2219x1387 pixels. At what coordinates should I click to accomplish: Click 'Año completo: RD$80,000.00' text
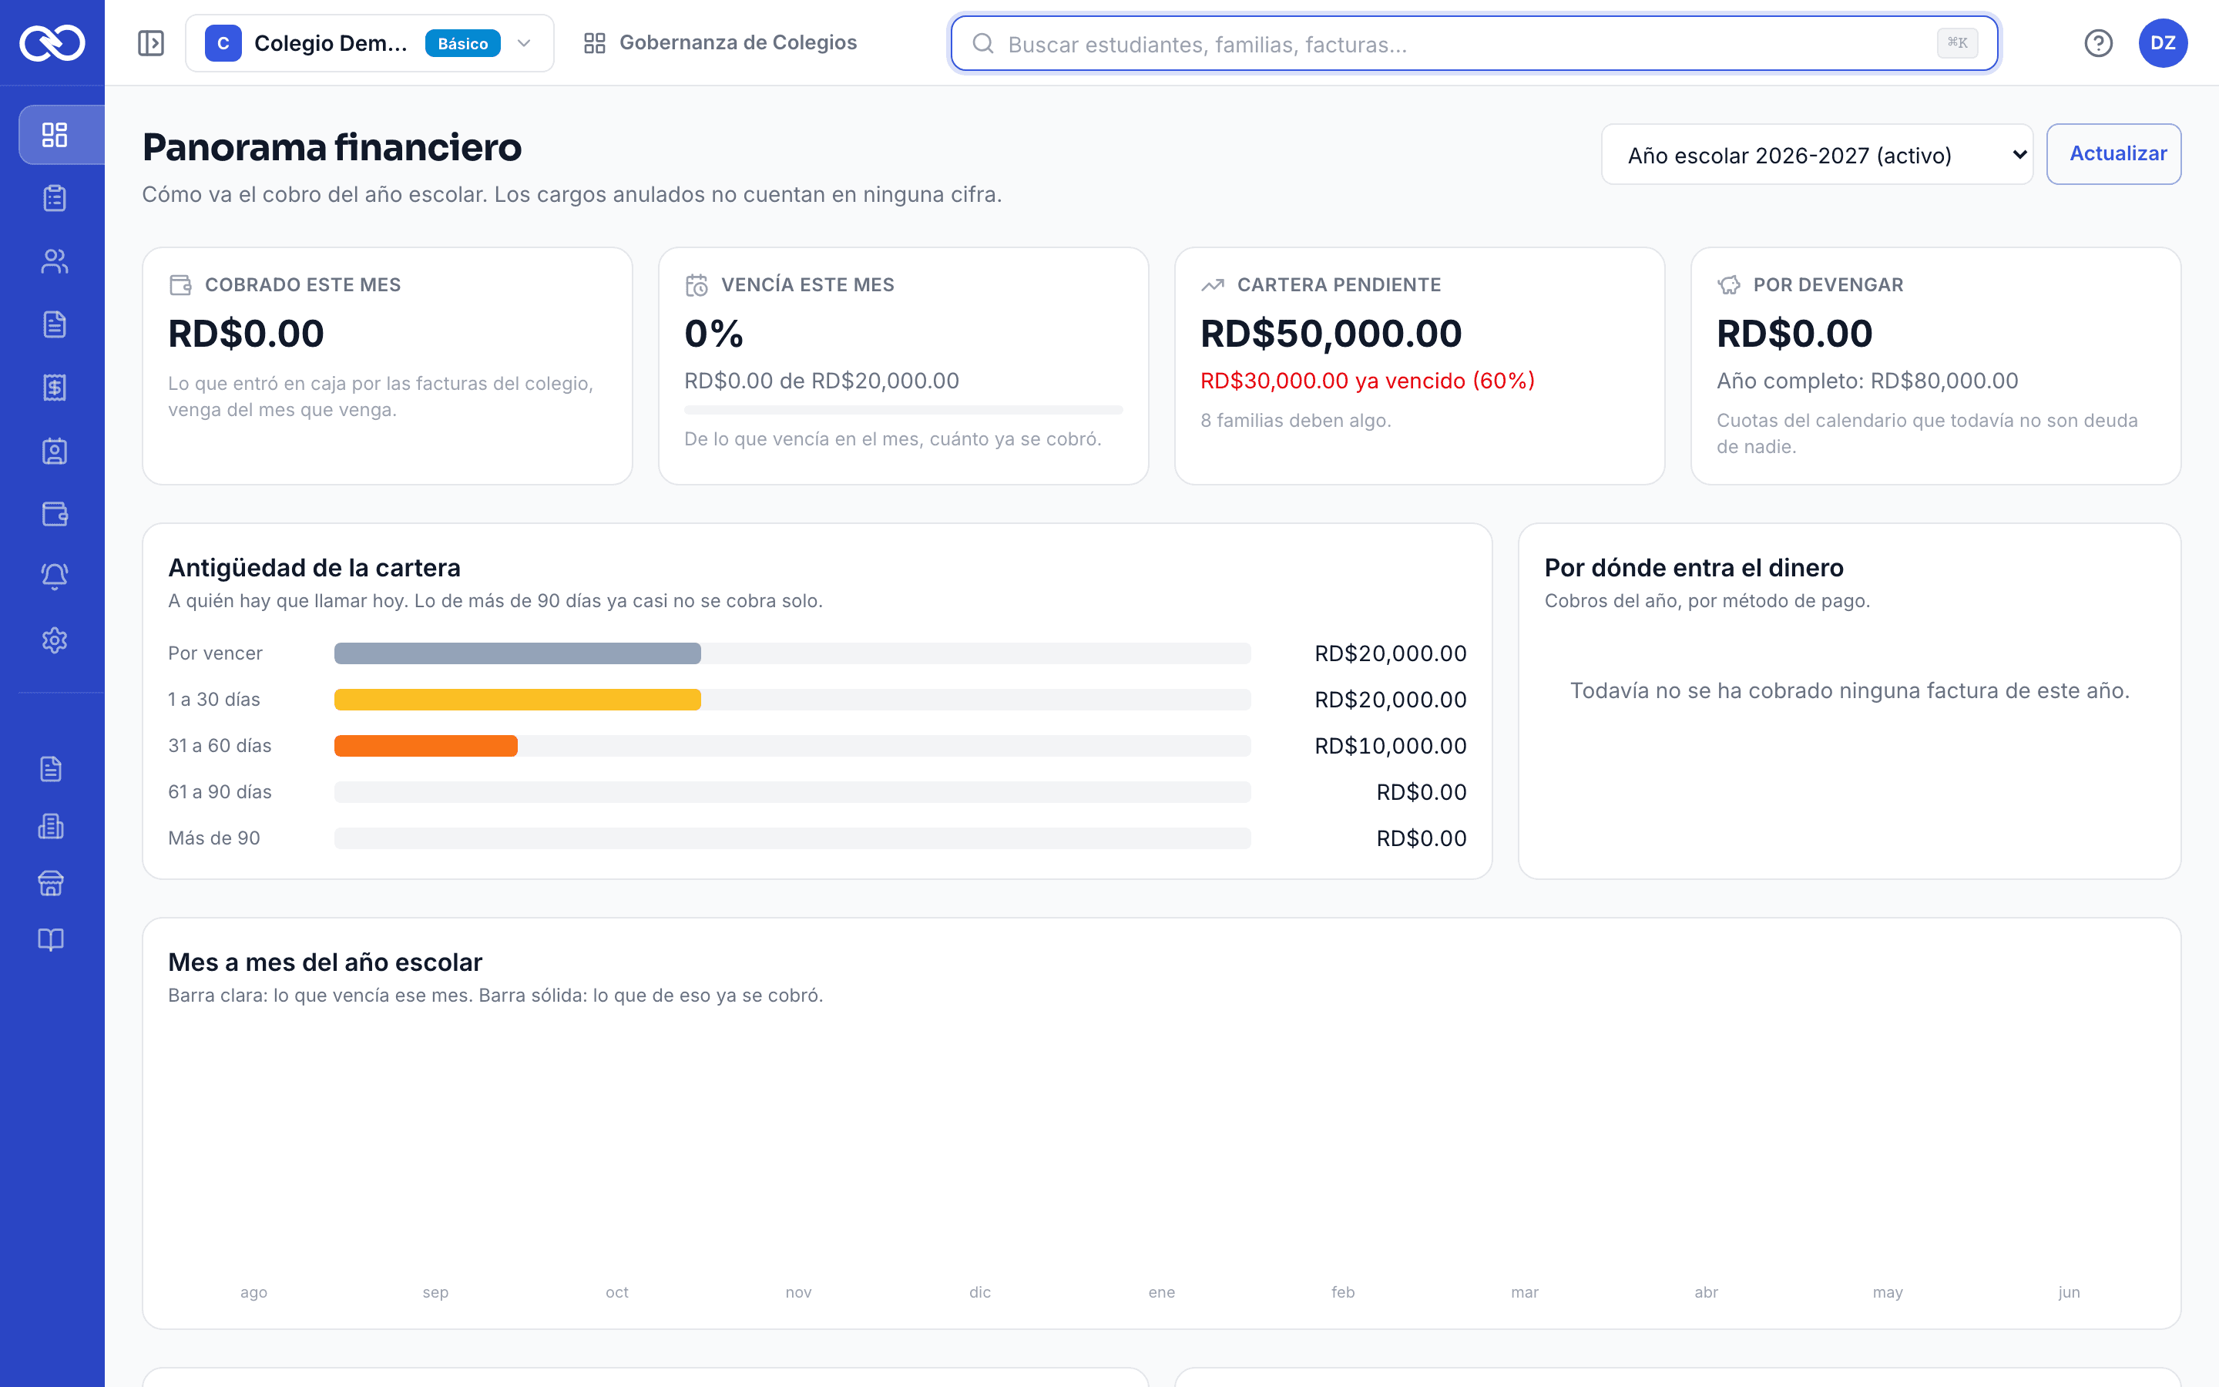coord(1867,381)
